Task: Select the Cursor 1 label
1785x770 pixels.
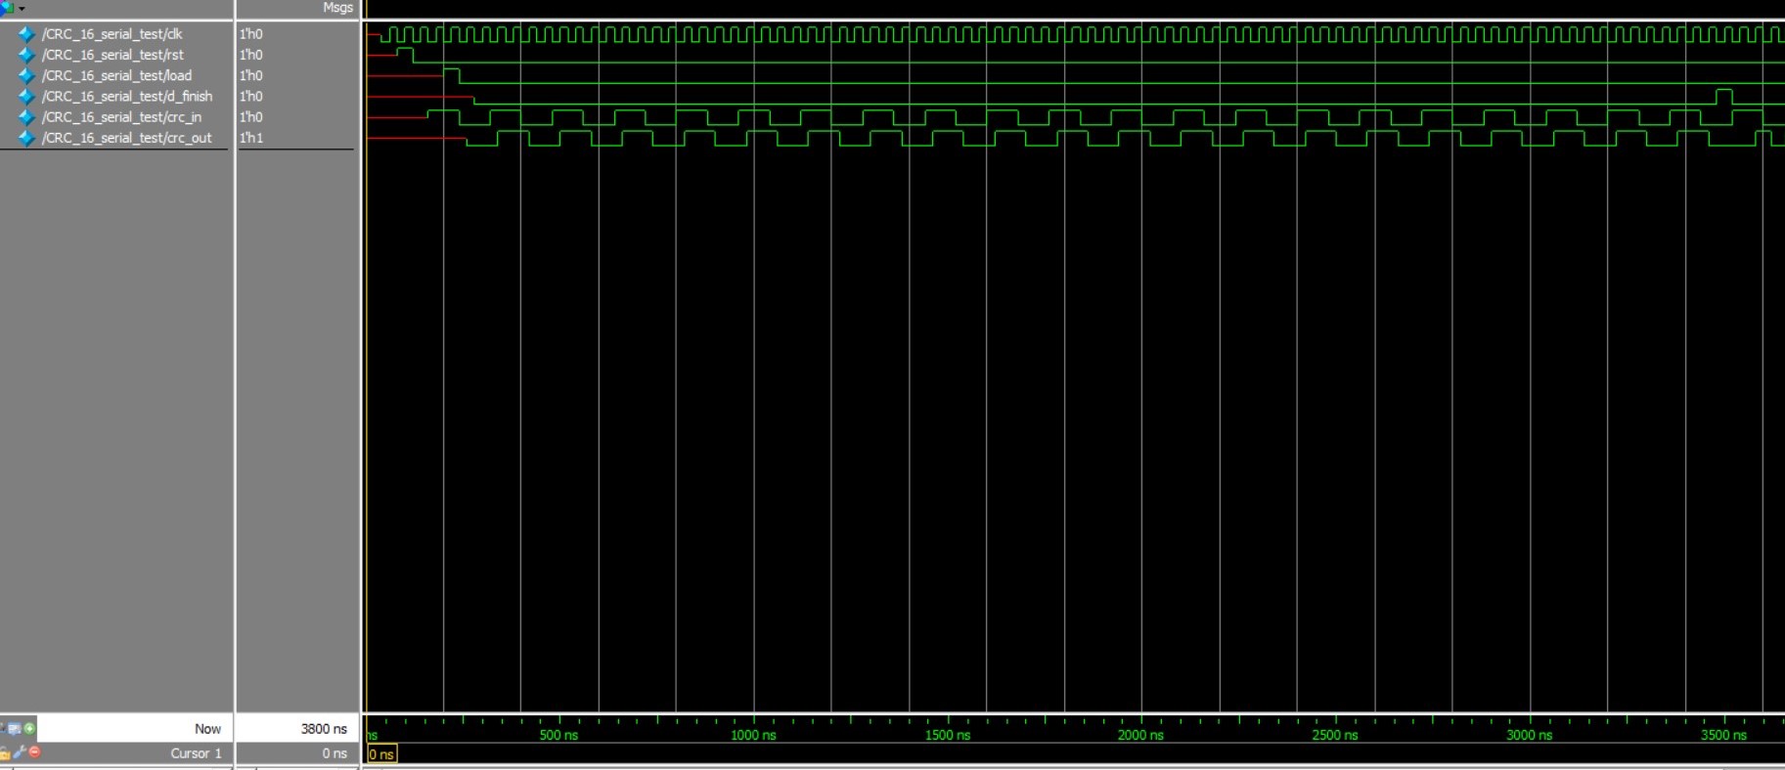Action: tap(196, 753)
